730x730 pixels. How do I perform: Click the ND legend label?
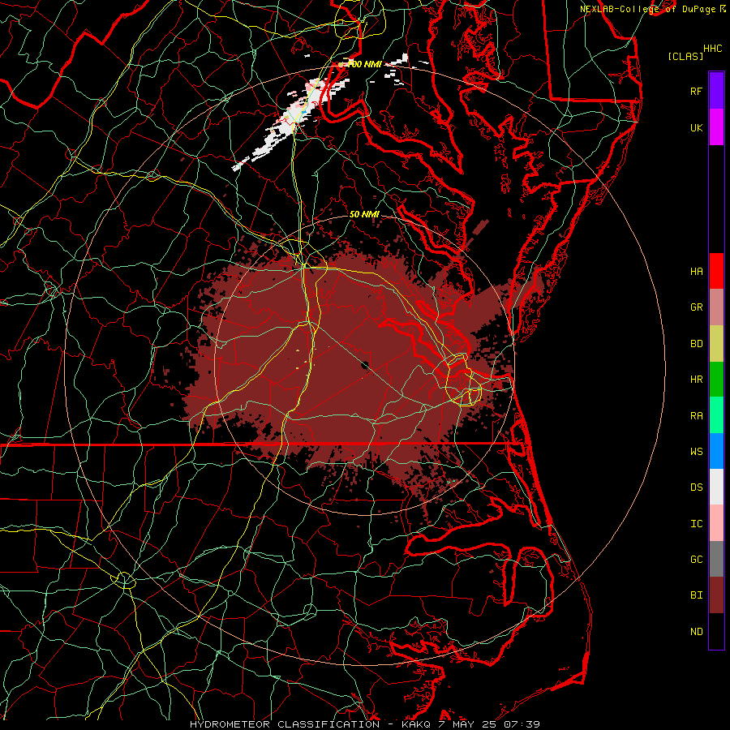[697, 632]
